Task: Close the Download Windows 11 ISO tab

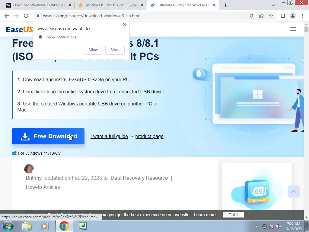Action: tap(70, 5)
